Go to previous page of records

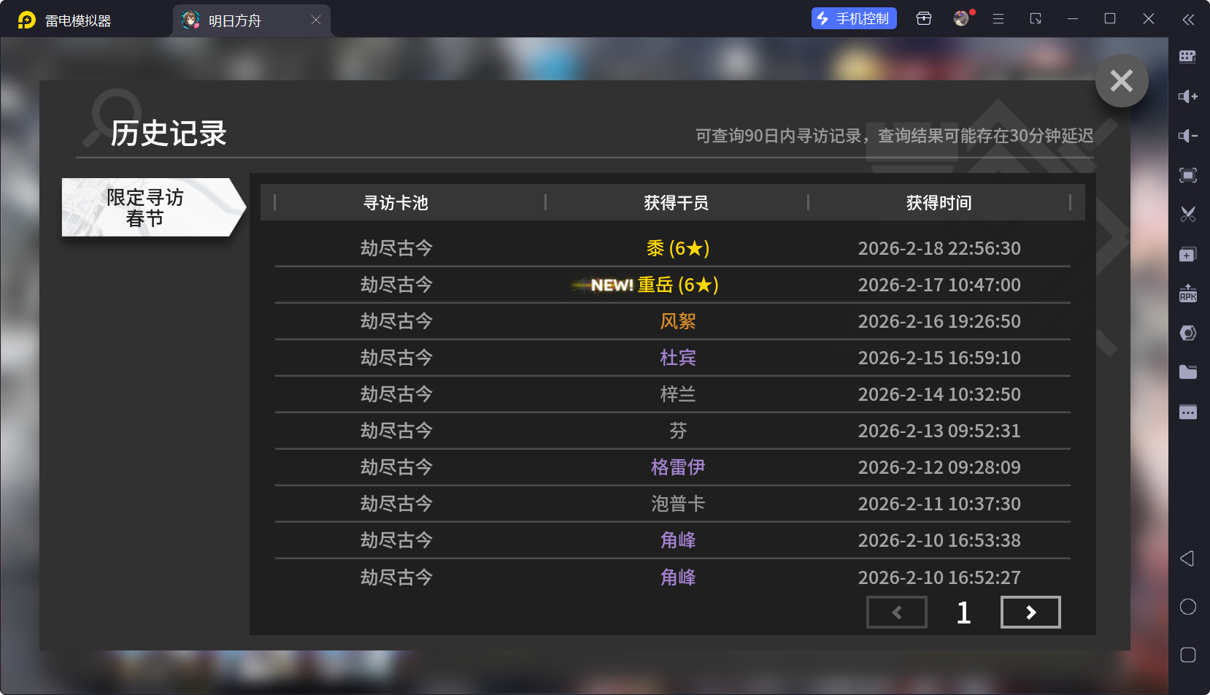pos(896,613)
